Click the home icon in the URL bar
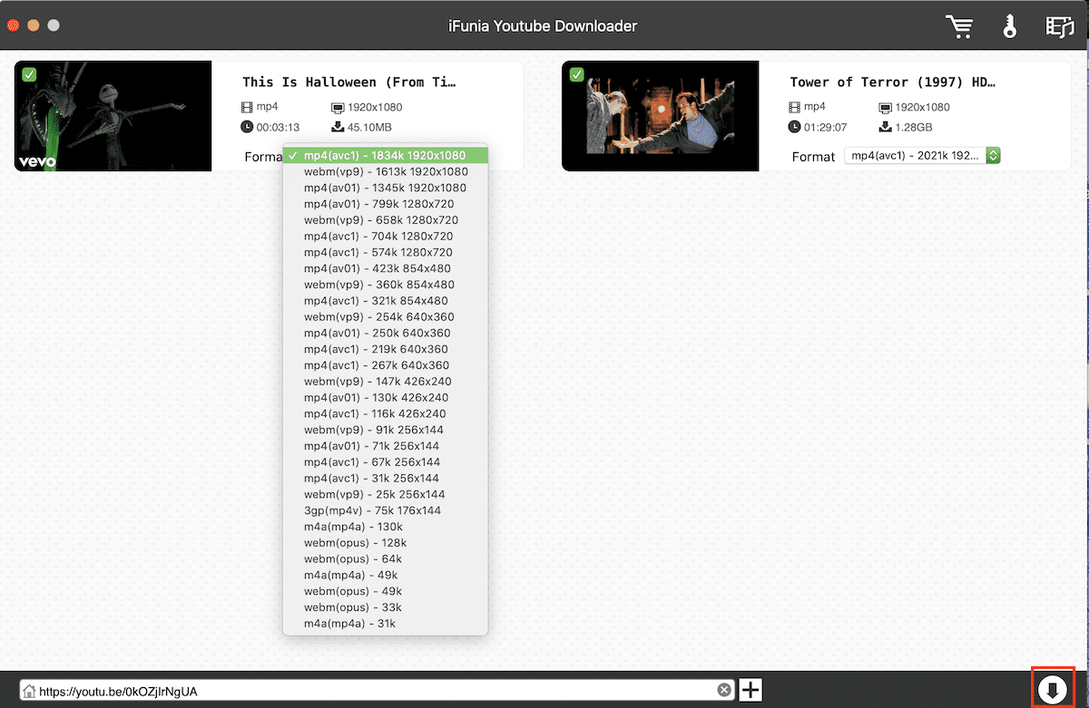The width and height of the screenshot is (1089, 708). click(x=30, y=692)
